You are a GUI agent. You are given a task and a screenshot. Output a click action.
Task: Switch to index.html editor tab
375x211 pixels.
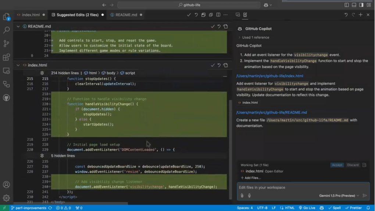click(x=31, y=15)
